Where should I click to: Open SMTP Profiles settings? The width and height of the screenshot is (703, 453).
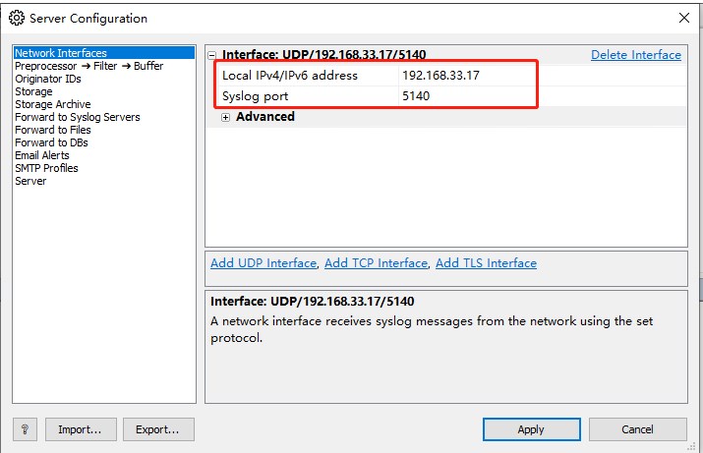(x=46, y=168)
